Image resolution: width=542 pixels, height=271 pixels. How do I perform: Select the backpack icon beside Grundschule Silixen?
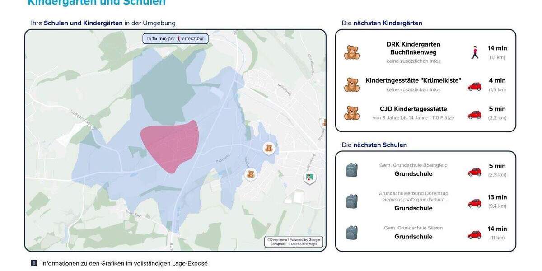(x=352, y=233)
